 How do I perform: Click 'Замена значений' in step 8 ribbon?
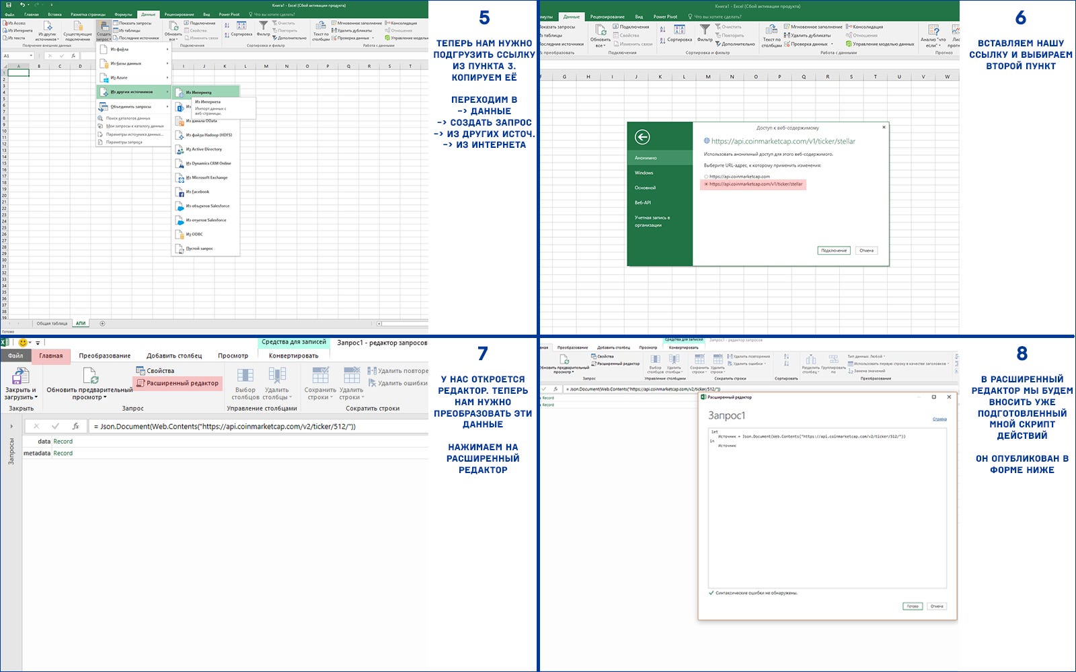tap(867, 371)
